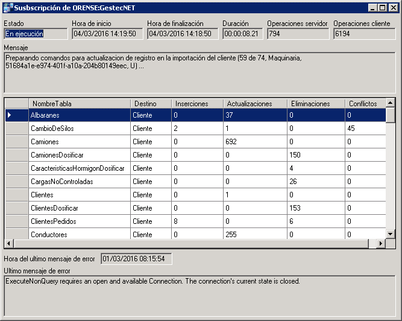Click the Operaciones servidor value 794
The image size is (402, 321).
click(x=298, y=34)
